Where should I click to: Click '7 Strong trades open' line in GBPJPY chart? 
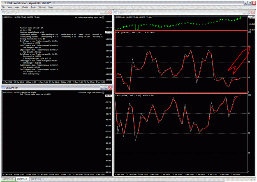tap(37, 58)
